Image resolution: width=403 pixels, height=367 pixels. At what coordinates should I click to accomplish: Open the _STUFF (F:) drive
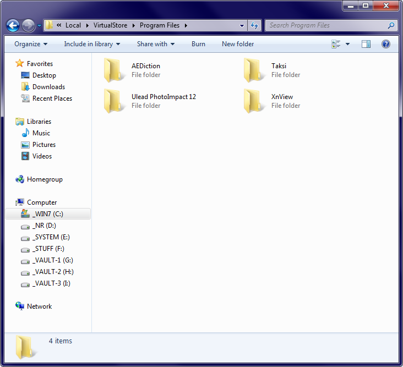(x=48, y=249)
